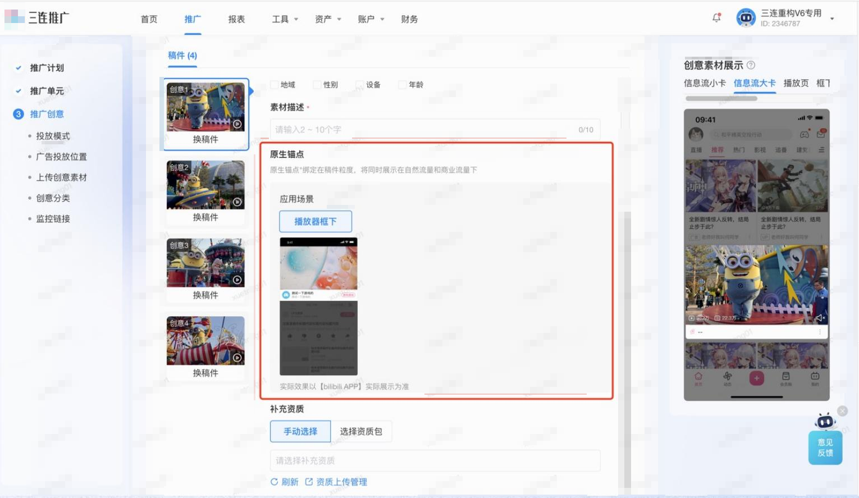
Task: Switch to 播放页 preview tab
Action: click(796, 83)
